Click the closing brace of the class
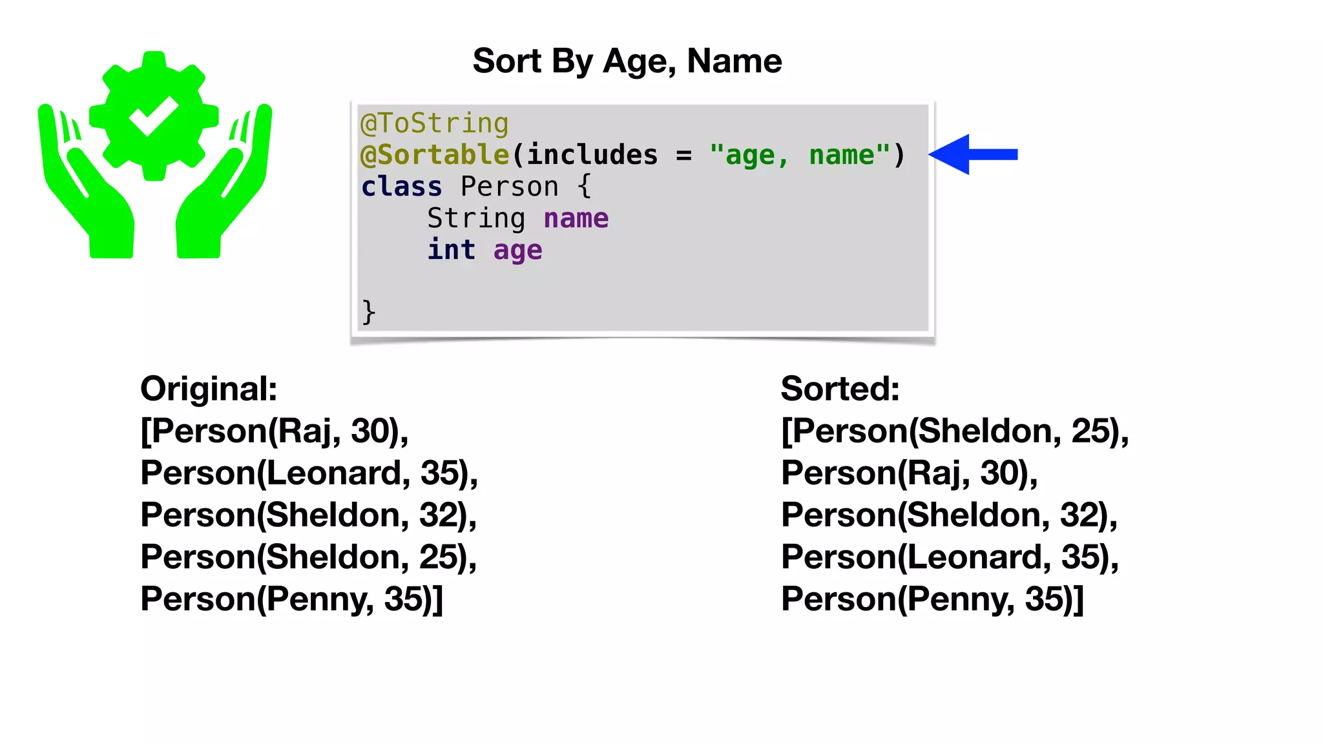This screenshot has height=744, width=1323. click(368, 313)
